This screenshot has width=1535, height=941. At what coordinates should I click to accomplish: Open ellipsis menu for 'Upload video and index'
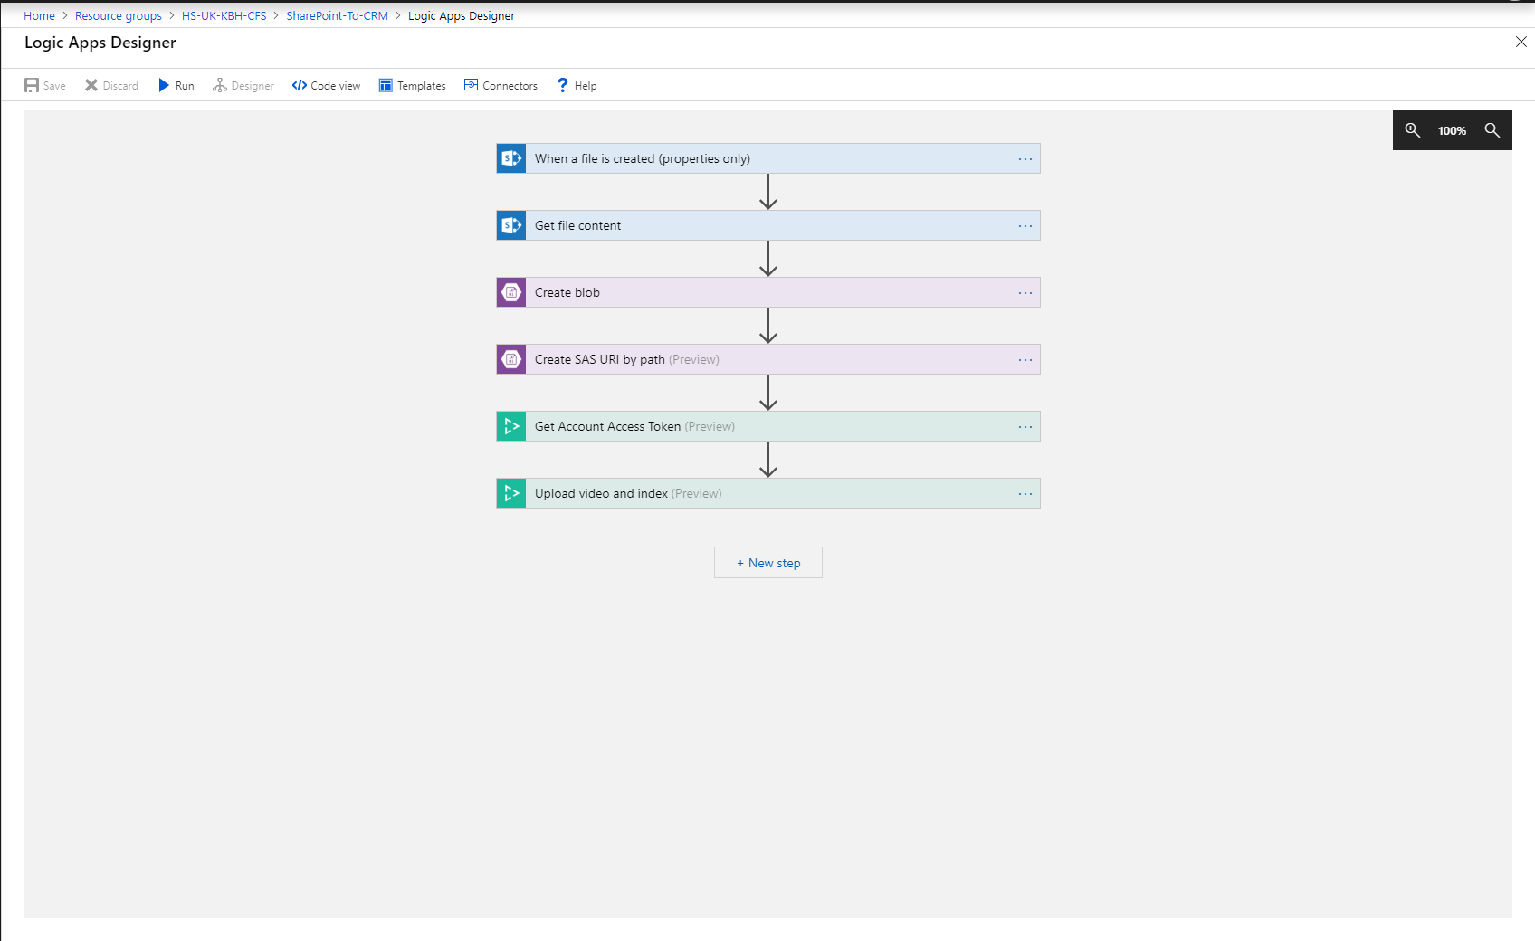pos(1025,494)
